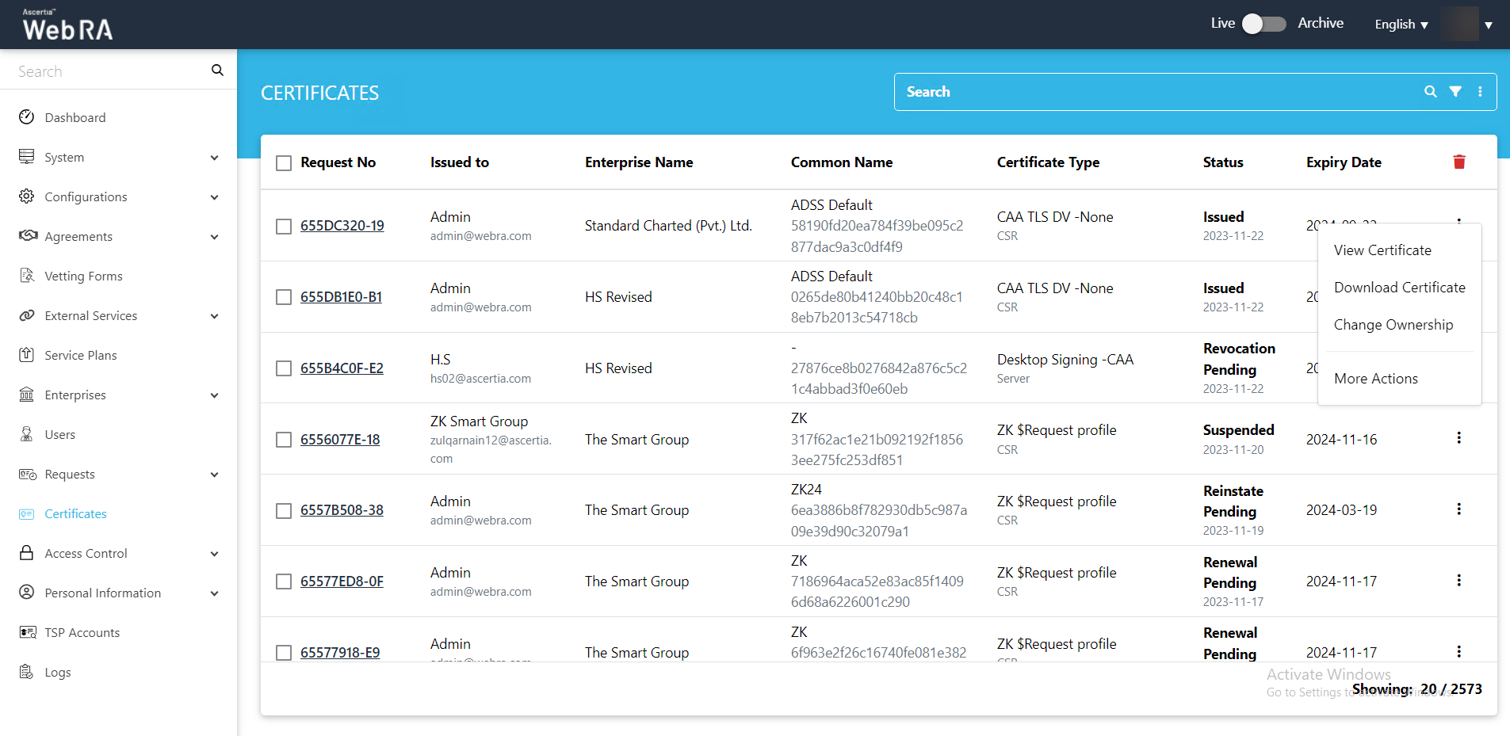The width and height of the screenshot is (1510, 736).
Task: Click the 65577ED8-0F request link
Action: click(x=342, y=582)
